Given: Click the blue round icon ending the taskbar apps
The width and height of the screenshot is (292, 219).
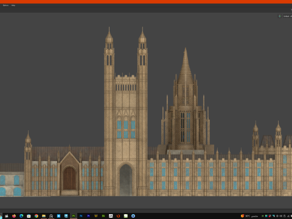Looking at the screenshot, I should click(133, 216).
